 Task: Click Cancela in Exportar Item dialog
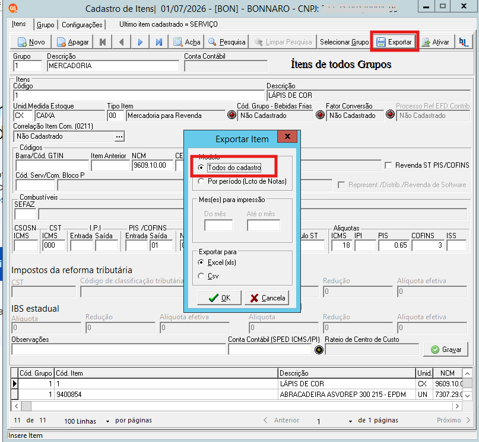pos(267,297)
